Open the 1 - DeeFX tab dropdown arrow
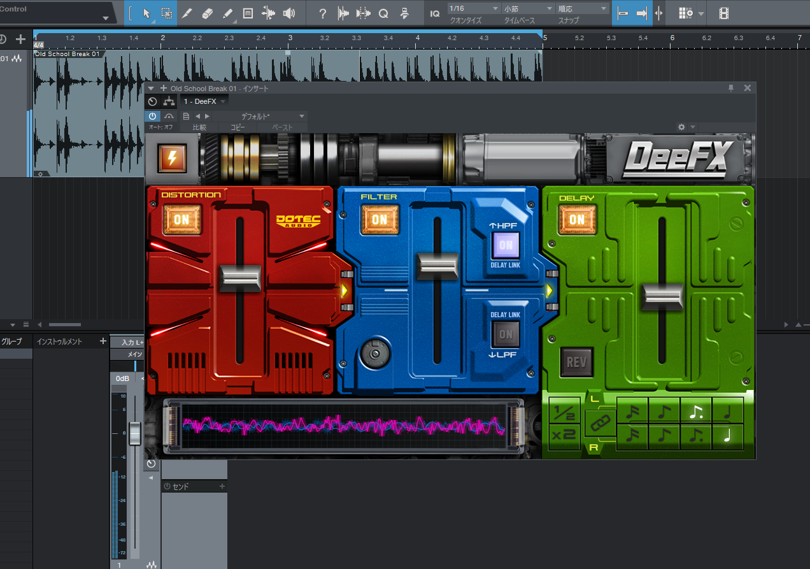 (x=224, y=102)
